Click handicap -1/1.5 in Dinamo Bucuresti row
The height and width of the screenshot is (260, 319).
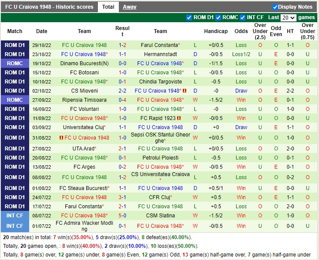point(216,63)
